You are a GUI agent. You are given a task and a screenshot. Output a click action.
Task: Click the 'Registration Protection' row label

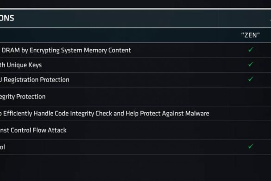(x=37, y=80)
